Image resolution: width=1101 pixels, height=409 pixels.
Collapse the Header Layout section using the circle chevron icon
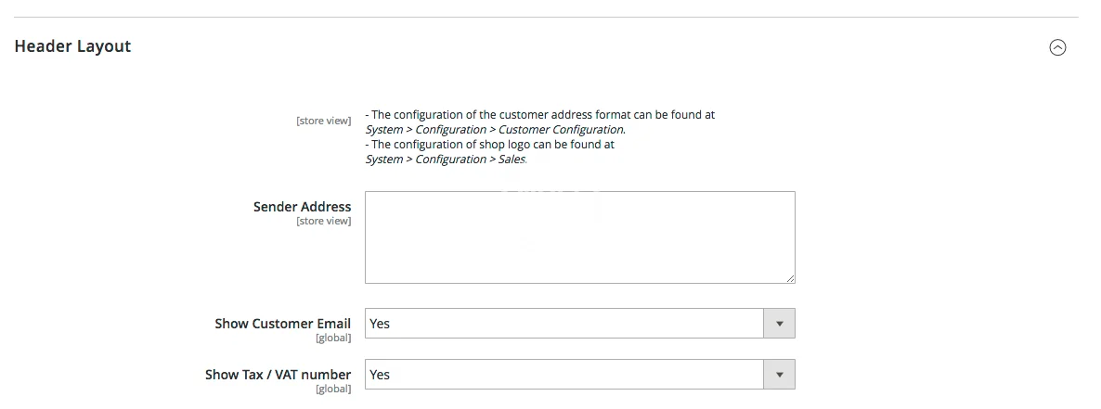pyautogui.click(x=1057, y=48)
